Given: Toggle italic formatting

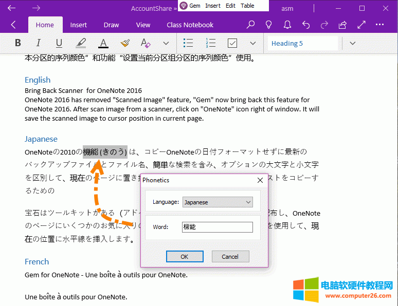Looking at the screenshot, I should click(x=38, y=43).
